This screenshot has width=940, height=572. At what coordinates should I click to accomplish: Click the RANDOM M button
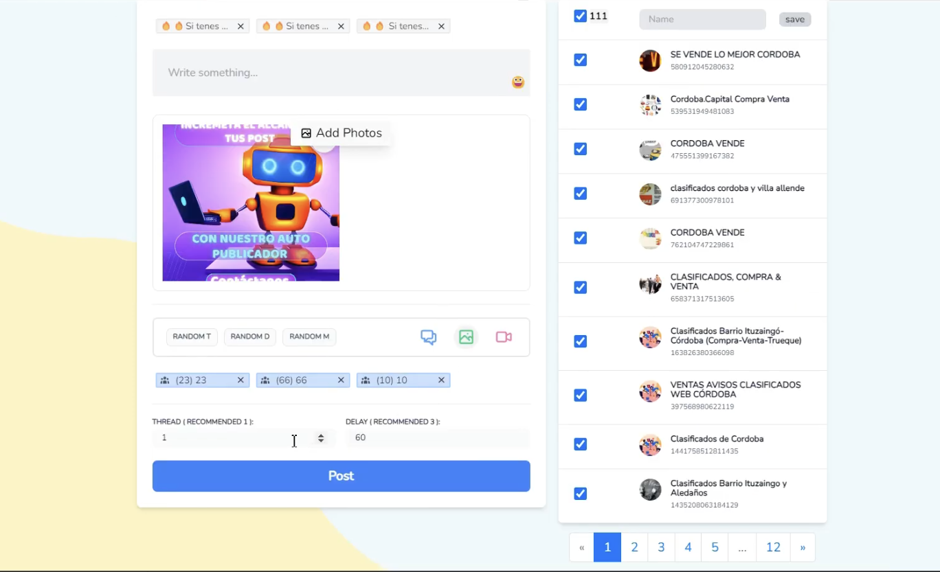click(x=309, y=337)
